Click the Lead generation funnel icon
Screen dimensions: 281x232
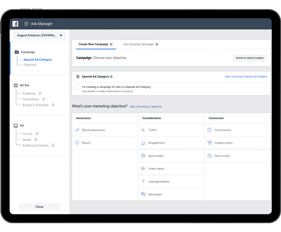pos(143,181)
